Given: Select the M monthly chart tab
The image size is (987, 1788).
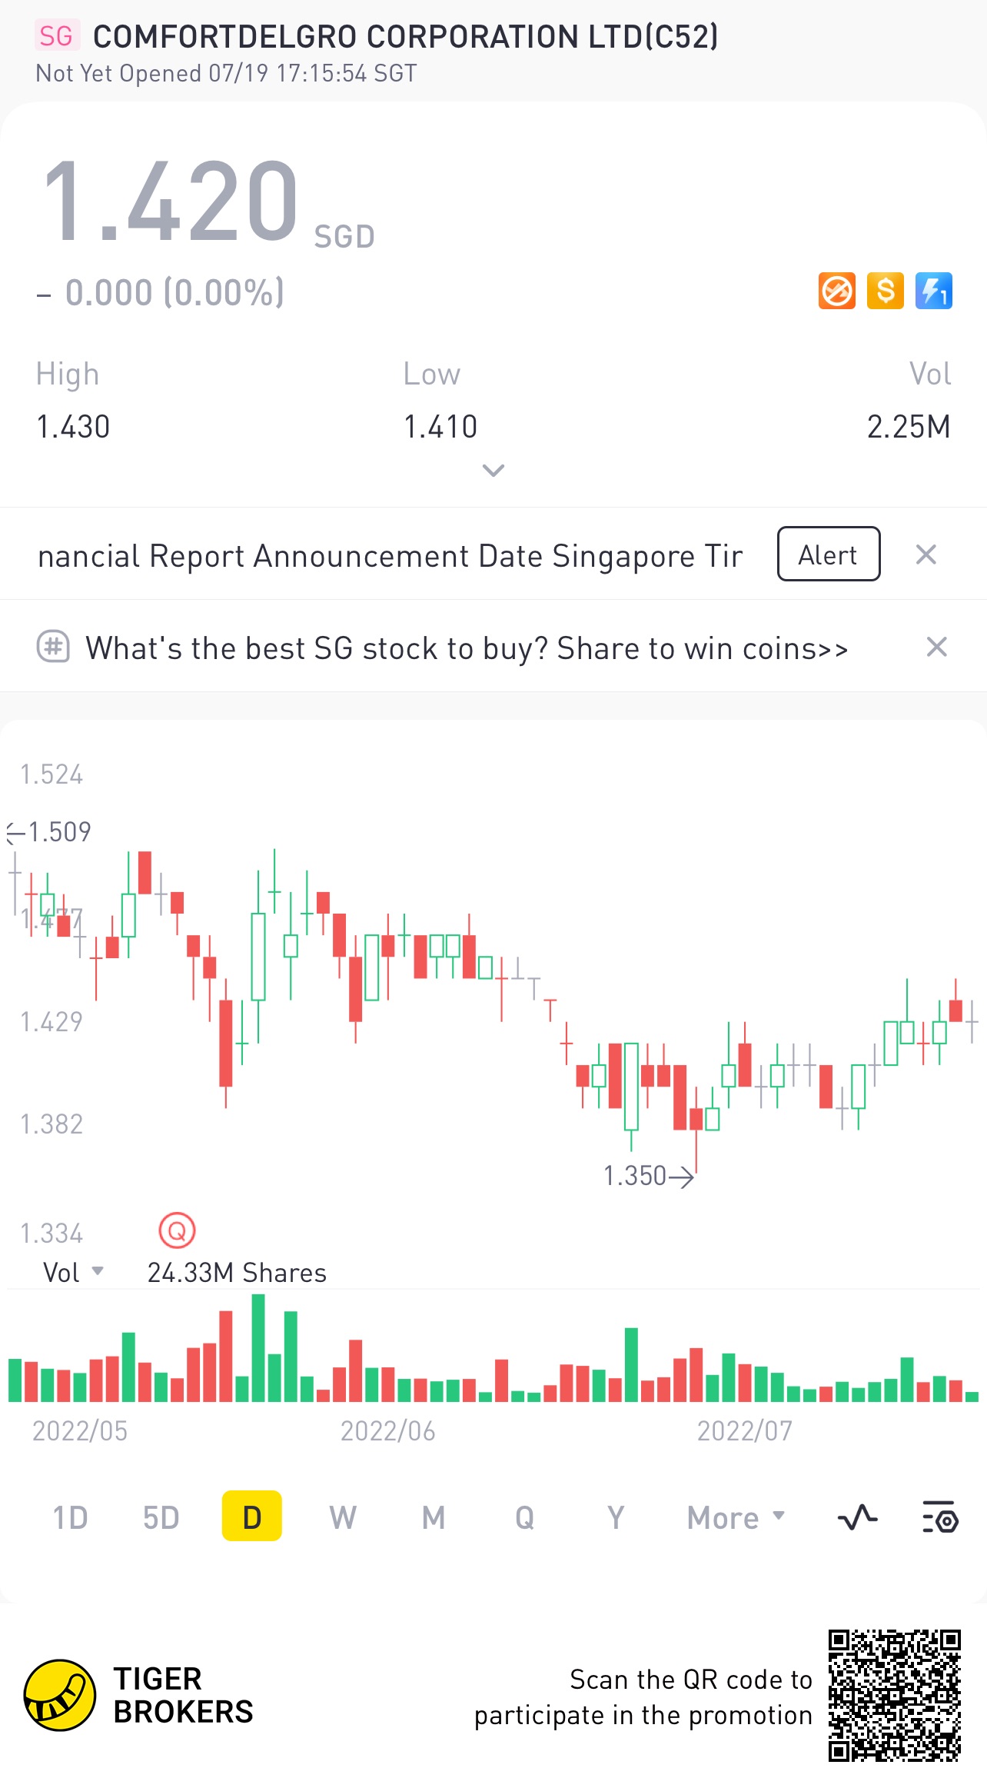Looking at the screenshot, I should click(x=434, y=1517).
